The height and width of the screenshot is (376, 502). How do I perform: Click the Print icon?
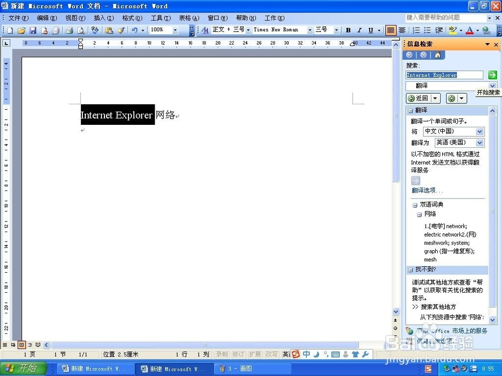tap(69, 31)
